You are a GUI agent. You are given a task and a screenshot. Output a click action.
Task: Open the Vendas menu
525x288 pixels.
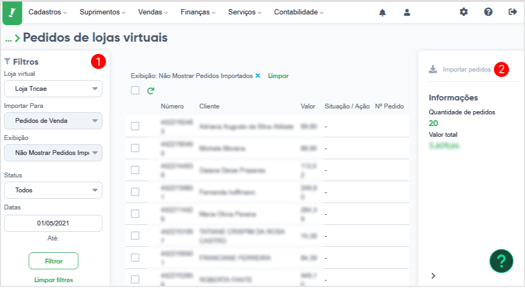coord(153,12)
